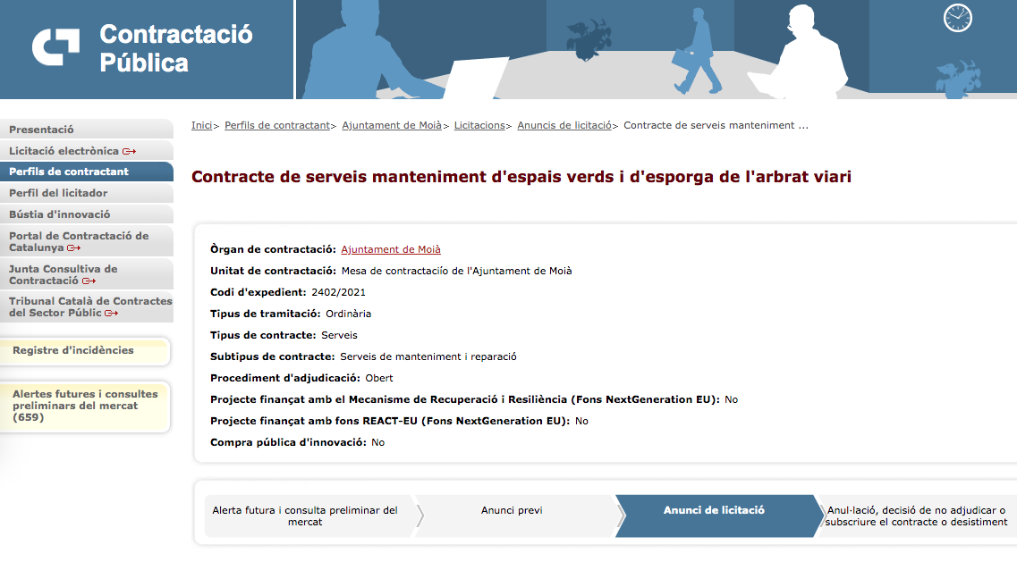Click external-link icon after Tribunal Català de Contractes
1017x570 pixels.
click(x=111, y=314)
